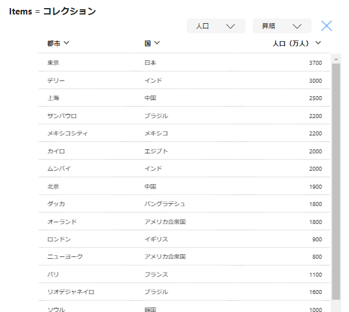
Task: Click the 上海 row entry
Action: (x=53, y=98)
